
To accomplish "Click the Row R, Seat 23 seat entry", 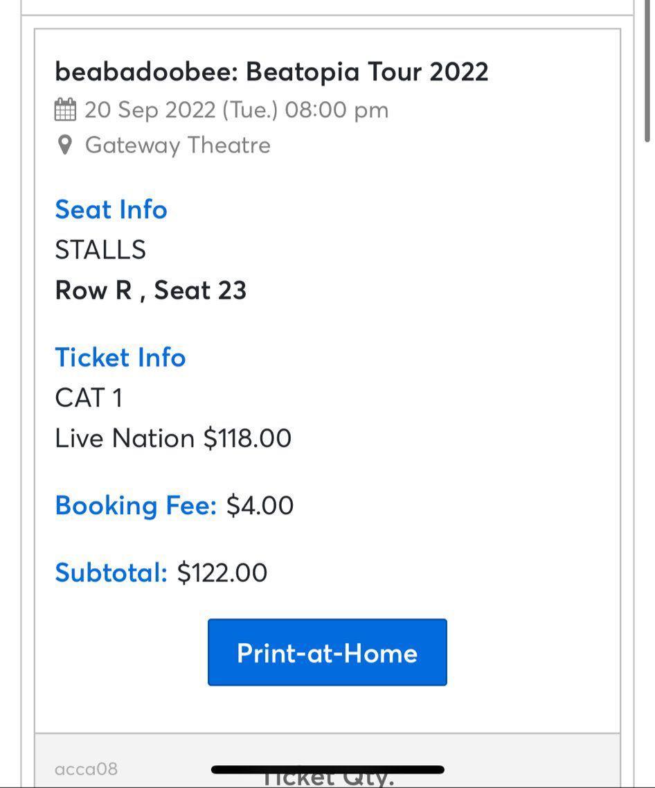I will (151, 290).
